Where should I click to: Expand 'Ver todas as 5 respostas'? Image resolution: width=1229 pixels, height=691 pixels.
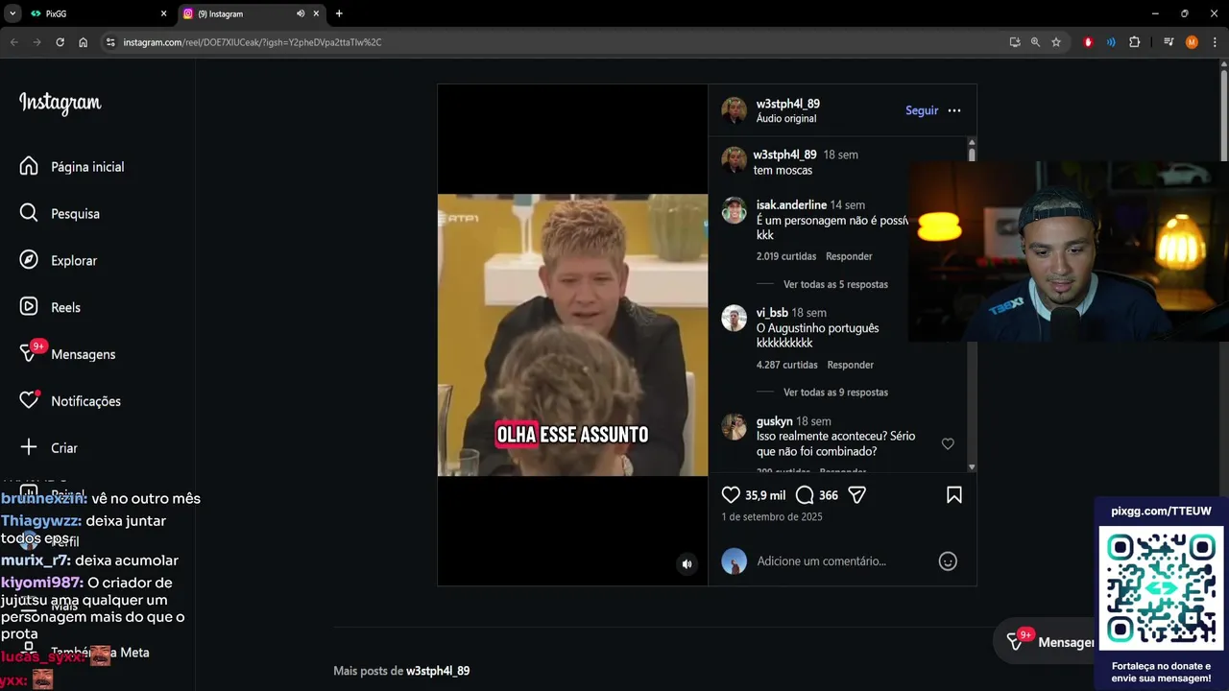click(835, 284)
